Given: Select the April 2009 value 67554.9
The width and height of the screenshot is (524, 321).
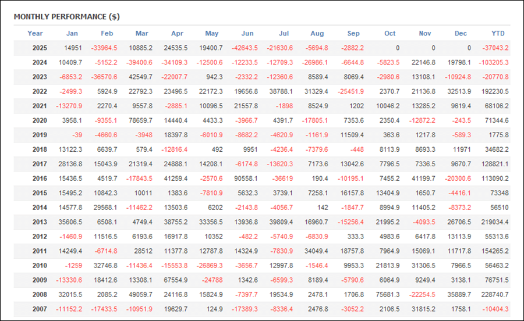Looking at the screenshot, I should pyautogui.click(x=172, y=280).
